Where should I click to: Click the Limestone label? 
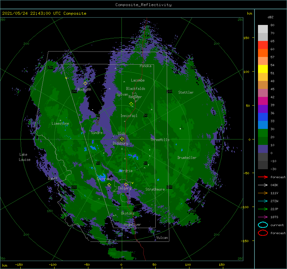[x=60, y=123]
